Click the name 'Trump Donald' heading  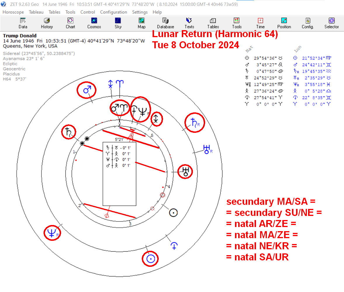point(20,36)
